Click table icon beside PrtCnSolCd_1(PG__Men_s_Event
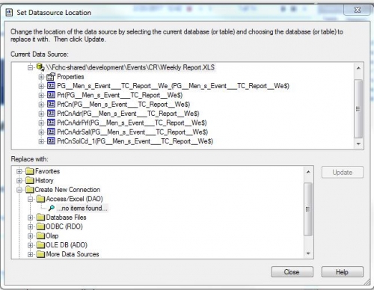Image resolution: width=374 pixels, height=290 pixels. 51,141
